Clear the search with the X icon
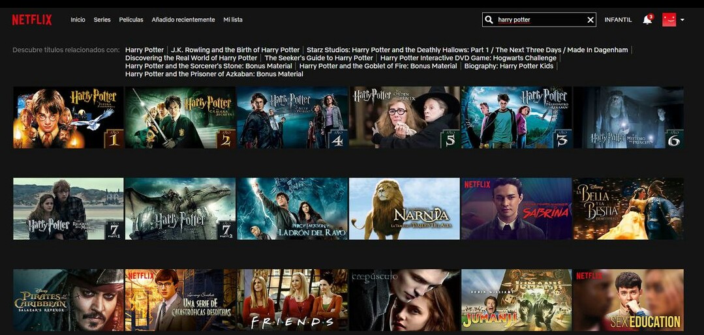 (590, 20)
